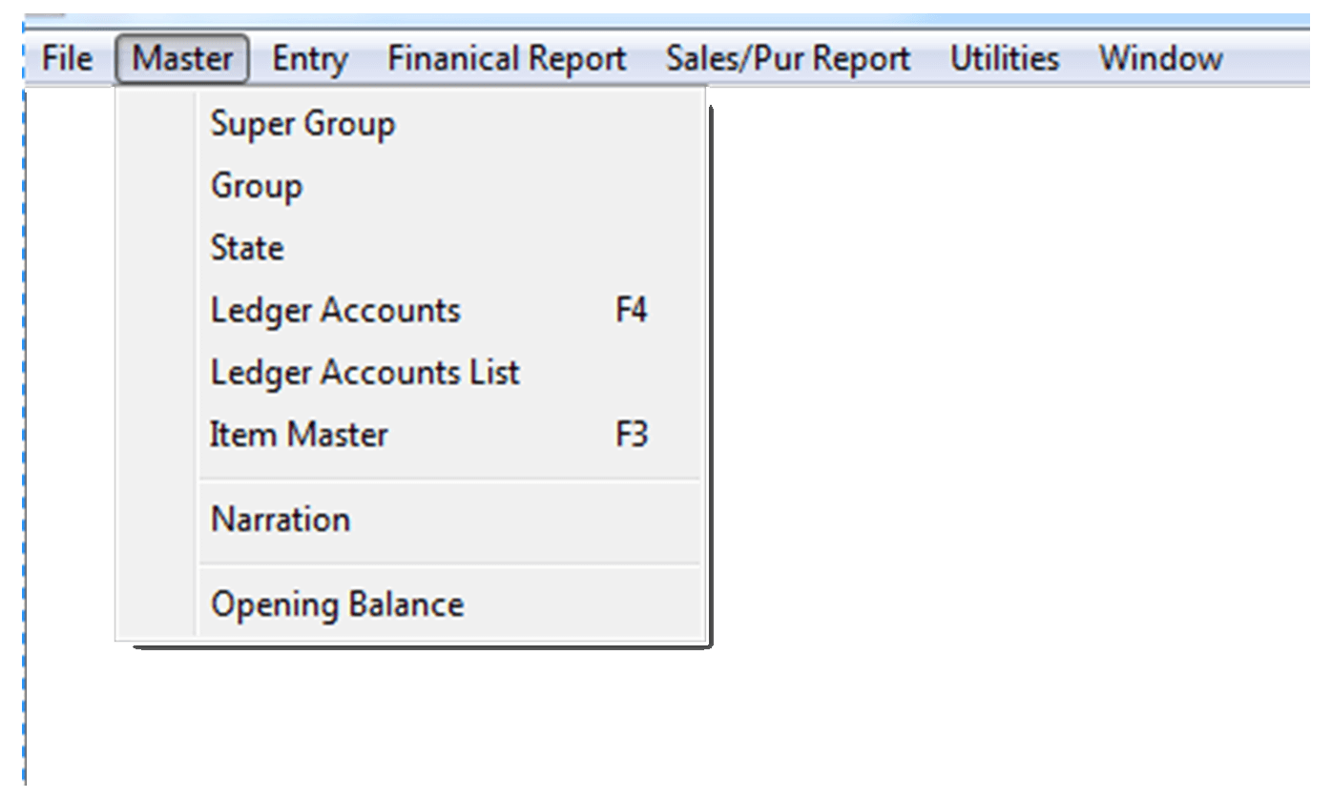This screenshot has width=1332, height=798.
Task: Open Ledger Accounts from the menu
Action: click(450, 310)
